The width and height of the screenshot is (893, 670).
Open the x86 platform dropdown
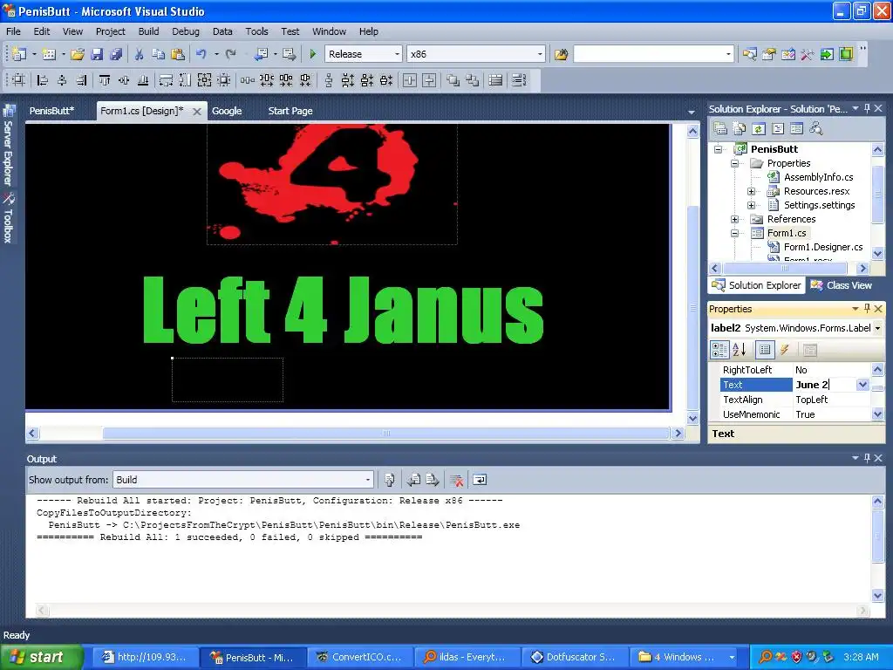point(540,54)
